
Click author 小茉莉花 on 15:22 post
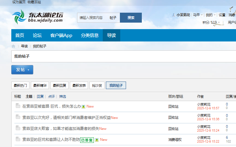204,138
